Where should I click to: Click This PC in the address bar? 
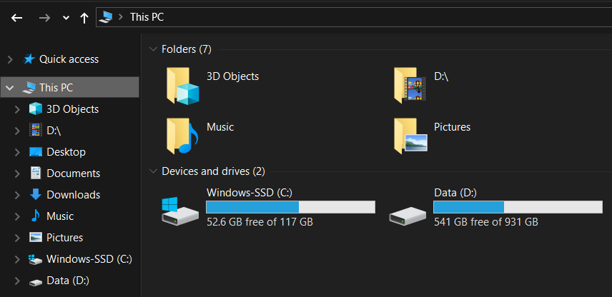tap(147, 16)
